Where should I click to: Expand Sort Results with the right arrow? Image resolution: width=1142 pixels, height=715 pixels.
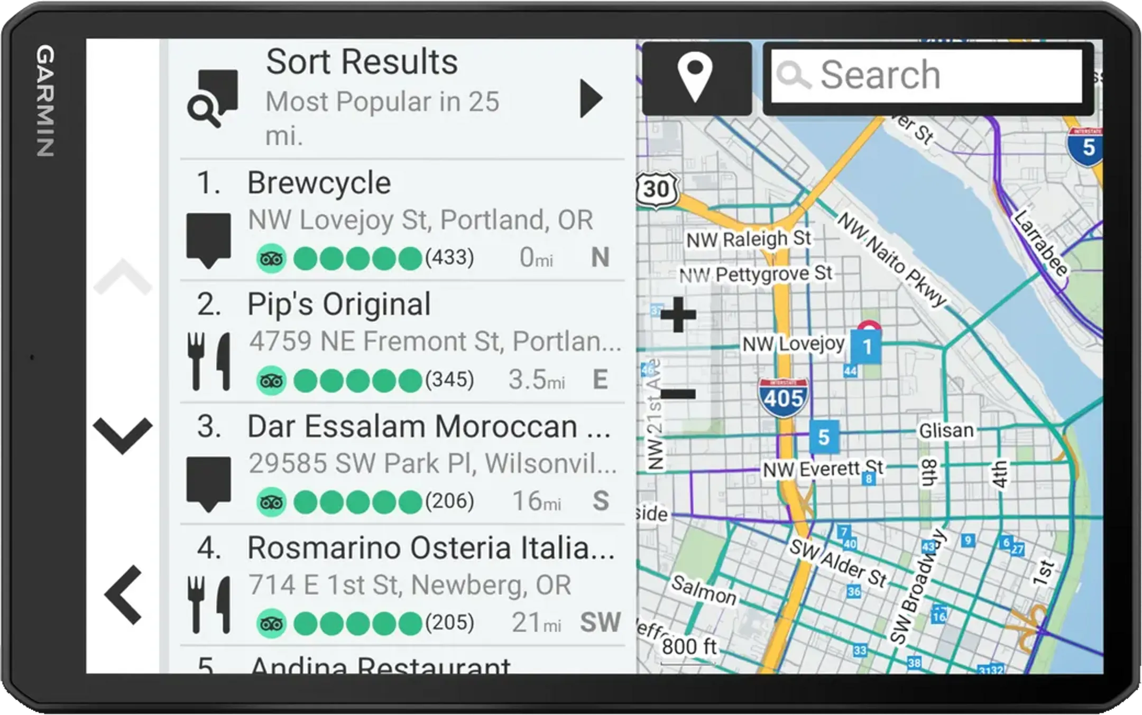[x=591, y=99]
